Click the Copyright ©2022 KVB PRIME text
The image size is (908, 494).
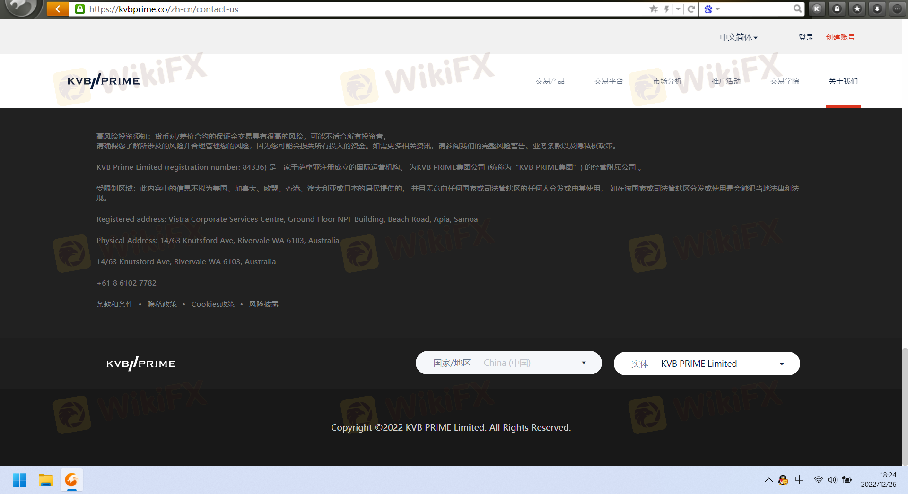(451, 427)
